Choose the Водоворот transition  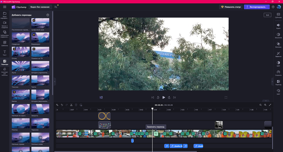40,38
